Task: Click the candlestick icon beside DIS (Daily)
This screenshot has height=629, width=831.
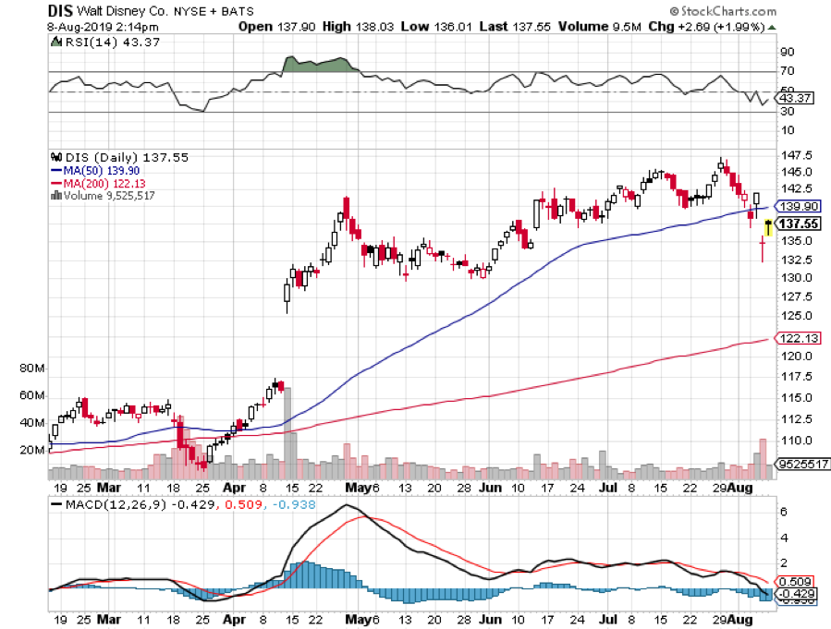Action: (54, 159)
